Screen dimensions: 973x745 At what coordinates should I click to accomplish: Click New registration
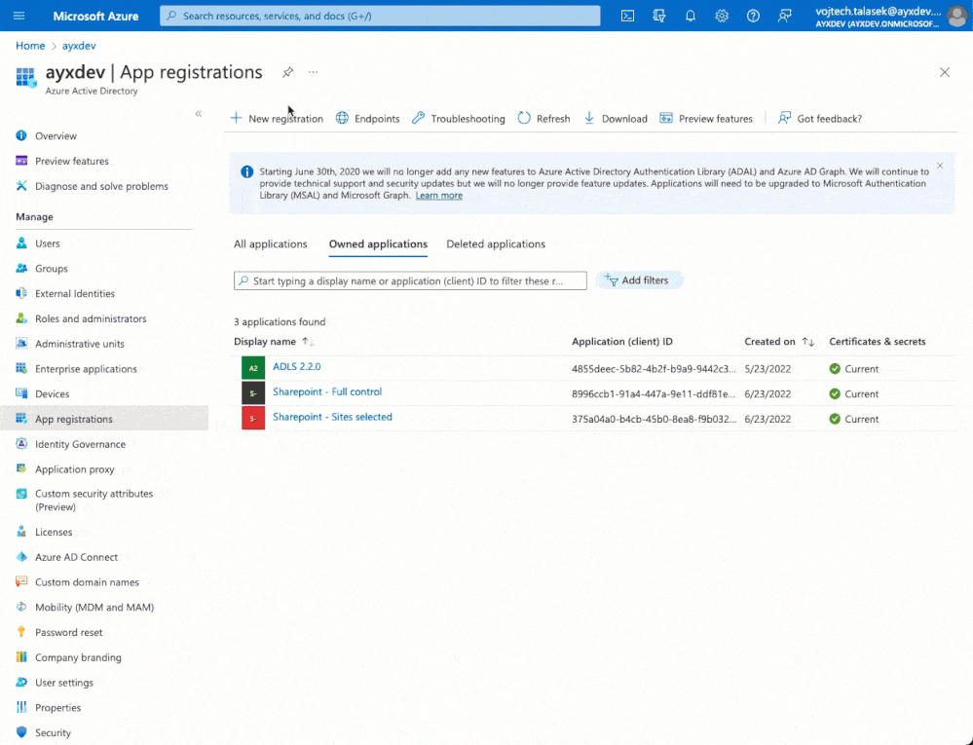tap(277, 119)
